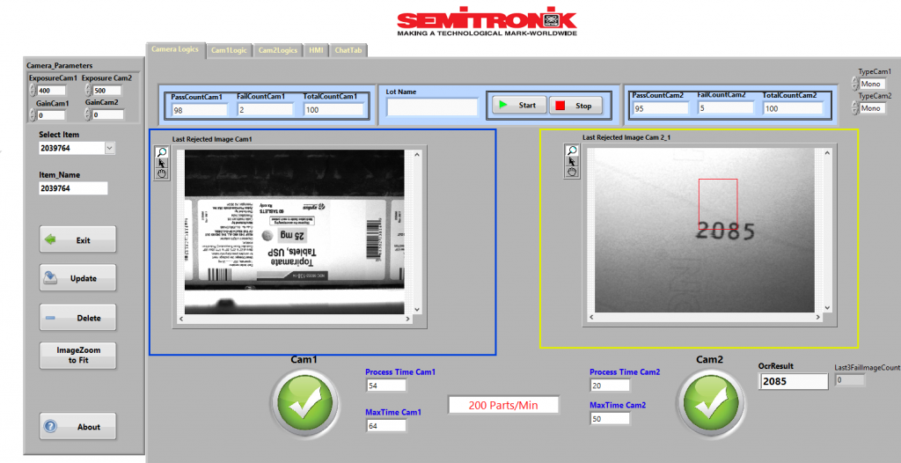Click the Exposure Cam2 stepper arrows
Viewport: 901px width, 463px height.
click(x=88, y=90)
